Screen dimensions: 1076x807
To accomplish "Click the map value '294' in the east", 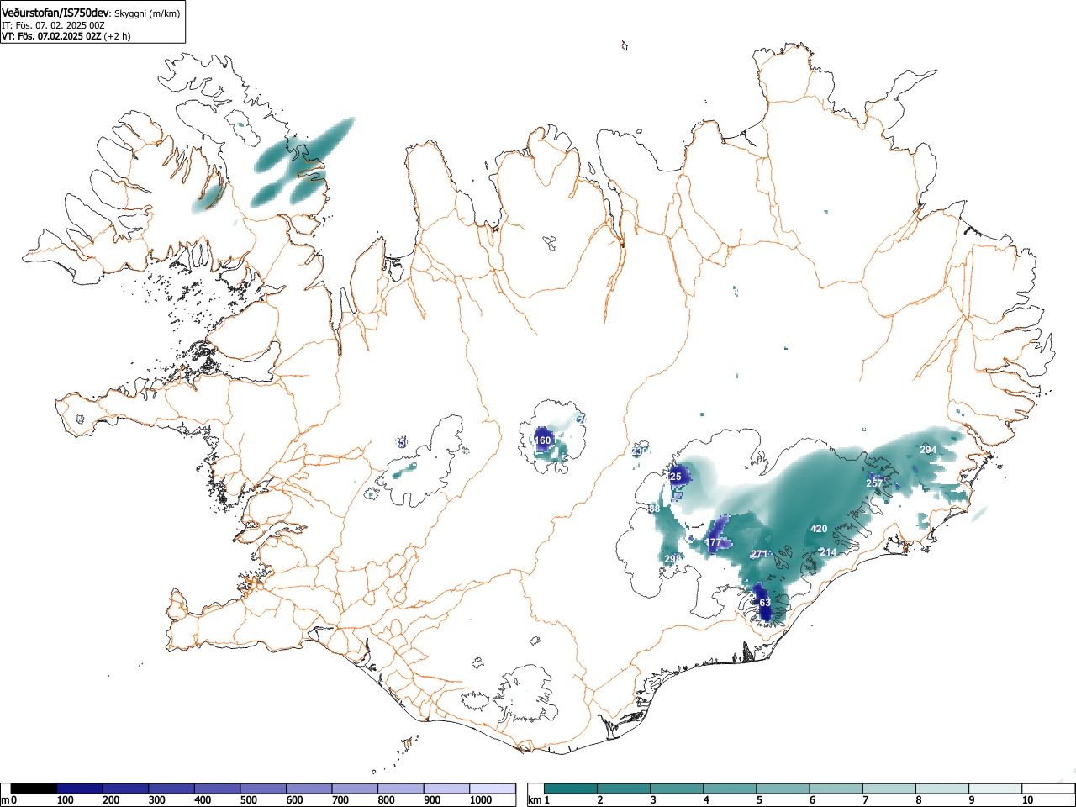I will tap(928, 450).
